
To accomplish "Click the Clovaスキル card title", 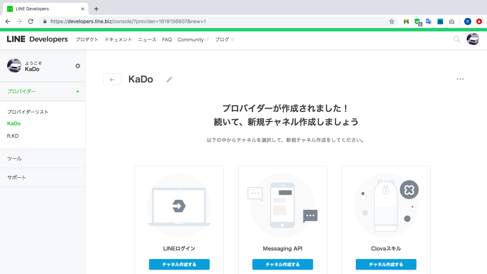I will pos(386,249).
